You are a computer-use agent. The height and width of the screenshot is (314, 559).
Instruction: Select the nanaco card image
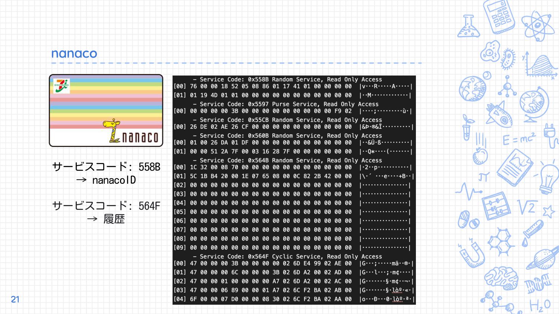click(x=106, y=110)
